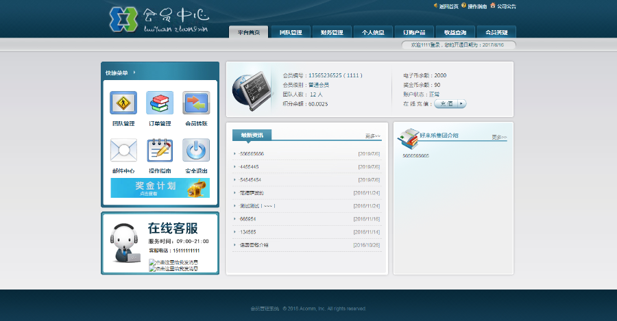Click the 奖金计划 banner

[x=160, y=188]
